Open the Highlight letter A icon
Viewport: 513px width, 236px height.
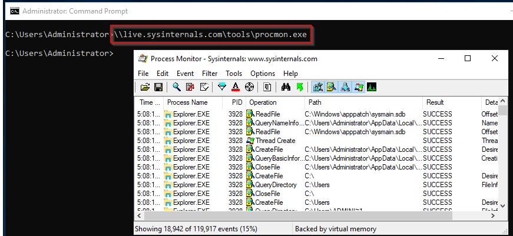click(x=236, y=87)
